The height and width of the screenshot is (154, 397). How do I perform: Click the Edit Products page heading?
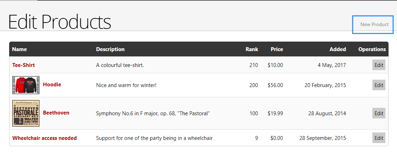coord(59,22)
